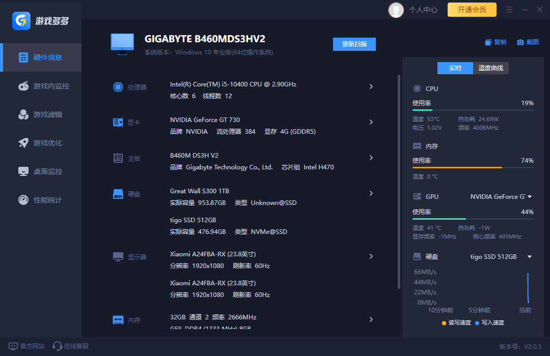Image resolution: width=550 pixels, height=356 pixels.
Task: Click the 处理器 CPU chip icon
Action: pos(118,87)
